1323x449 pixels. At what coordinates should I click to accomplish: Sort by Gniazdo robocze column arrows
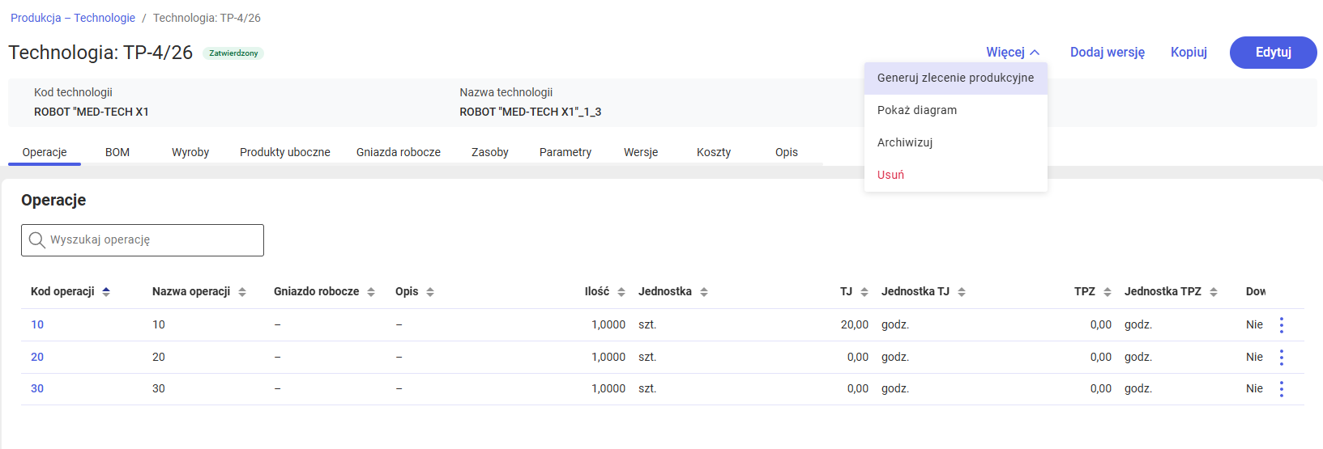tap(371, 292)
